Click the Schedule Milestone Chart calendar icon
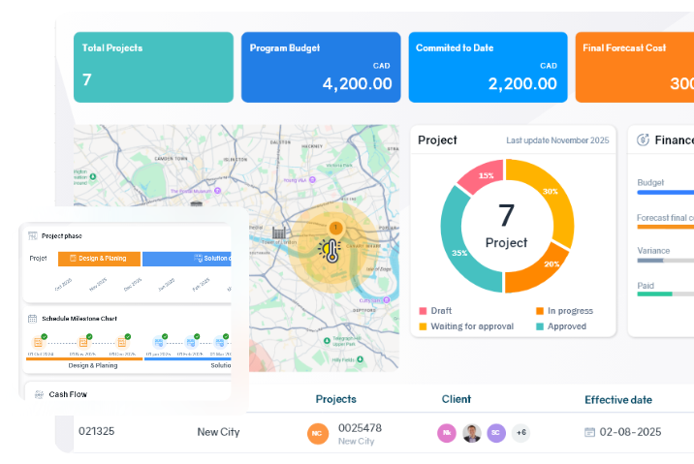The width and height of the screenshot is (694, 464). pyautogui.click(x=33, y=318)
